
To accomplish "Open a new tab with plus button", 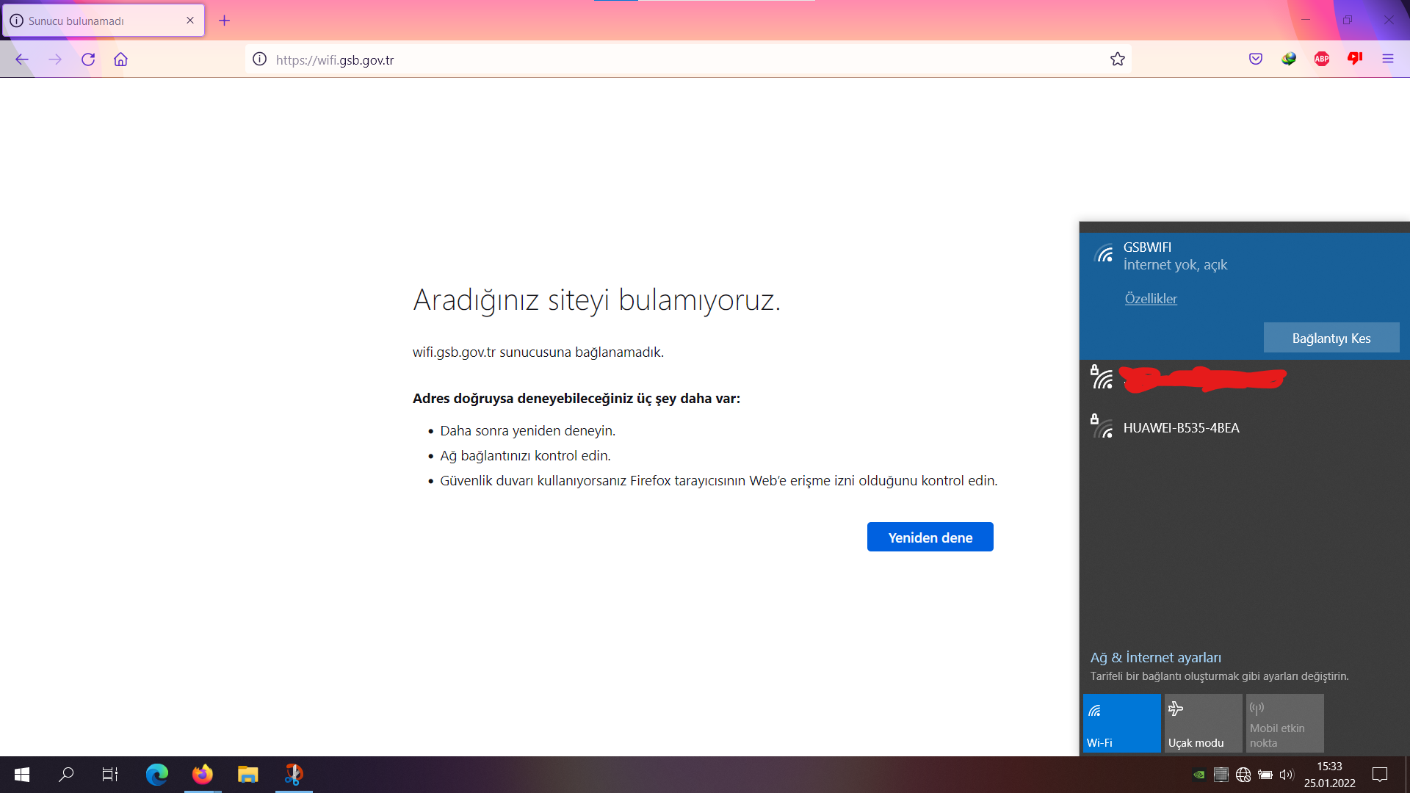I will coord(225,21).
